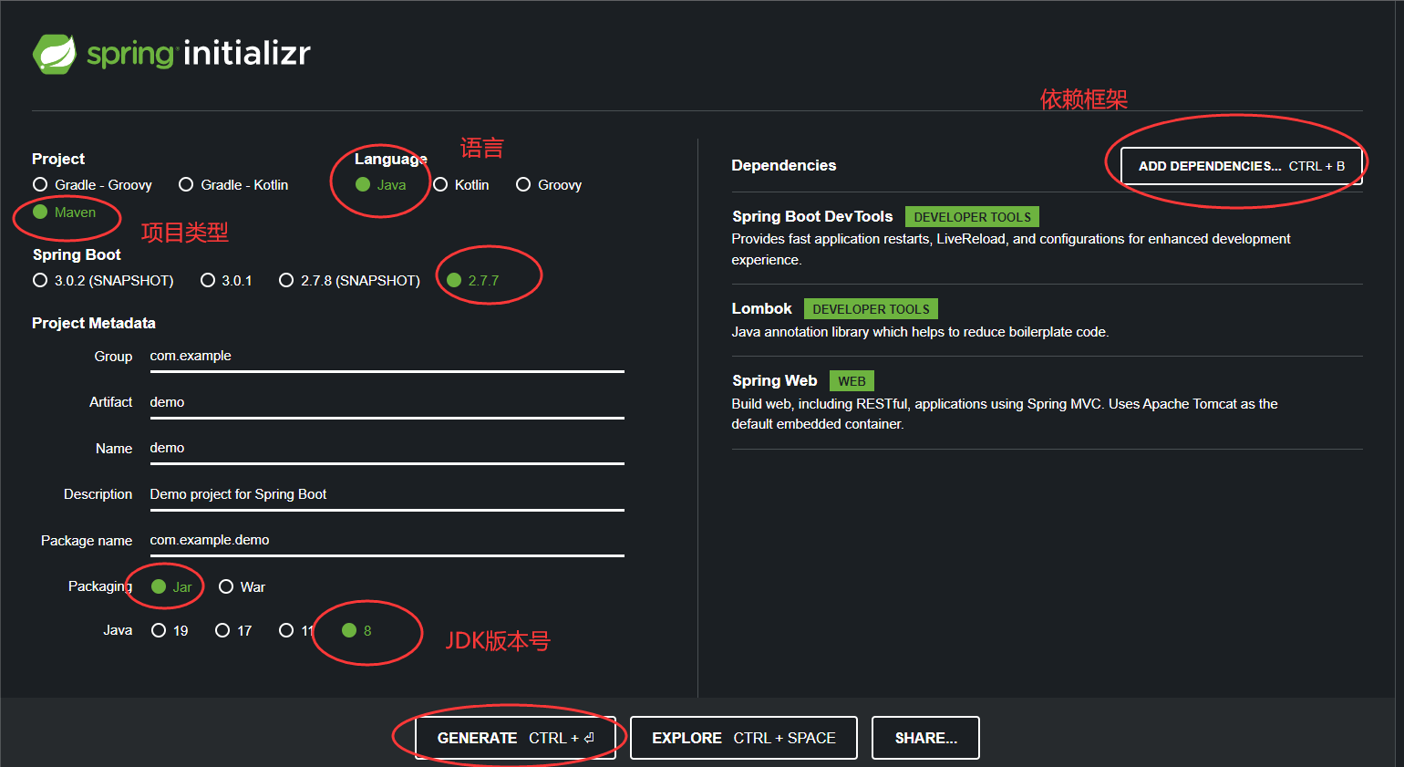Choose Spring Boot 3.0.2 (SNAPSHOT)
The width and height of the screenshot is (1404, 767).
[103, 281]
